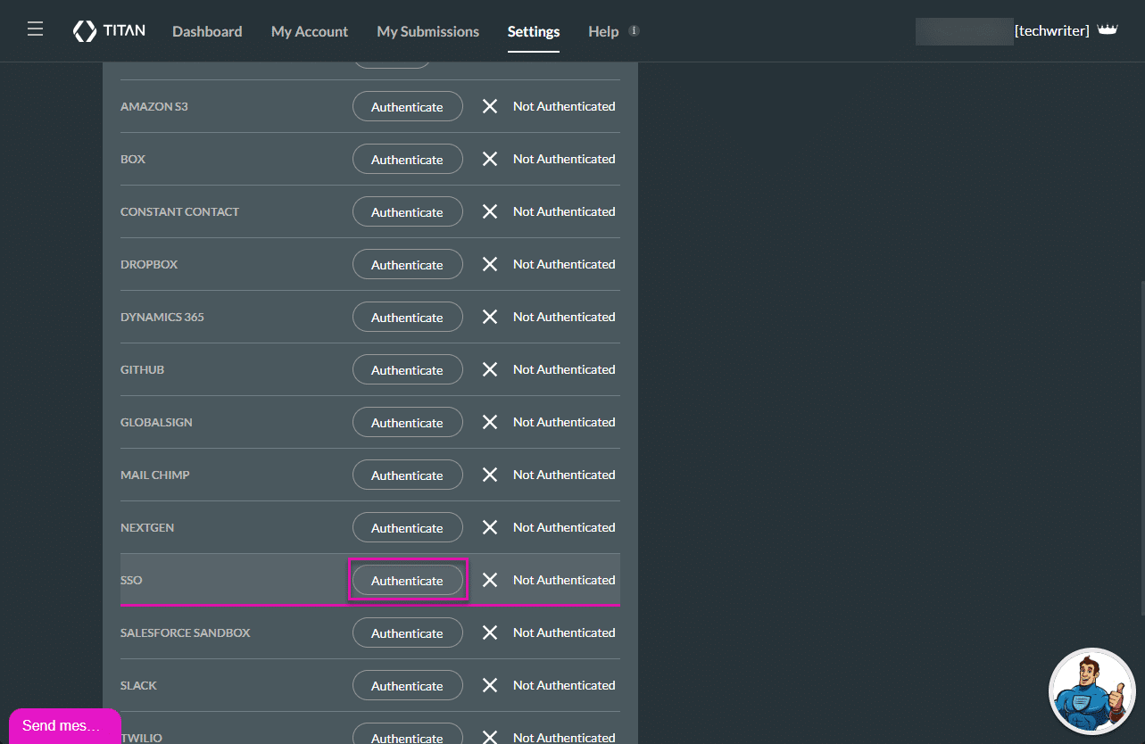Open the hamburger menu icon

click(35, 29)
